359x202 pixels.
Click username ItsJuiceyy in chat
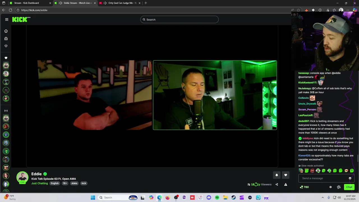point(305,88)
